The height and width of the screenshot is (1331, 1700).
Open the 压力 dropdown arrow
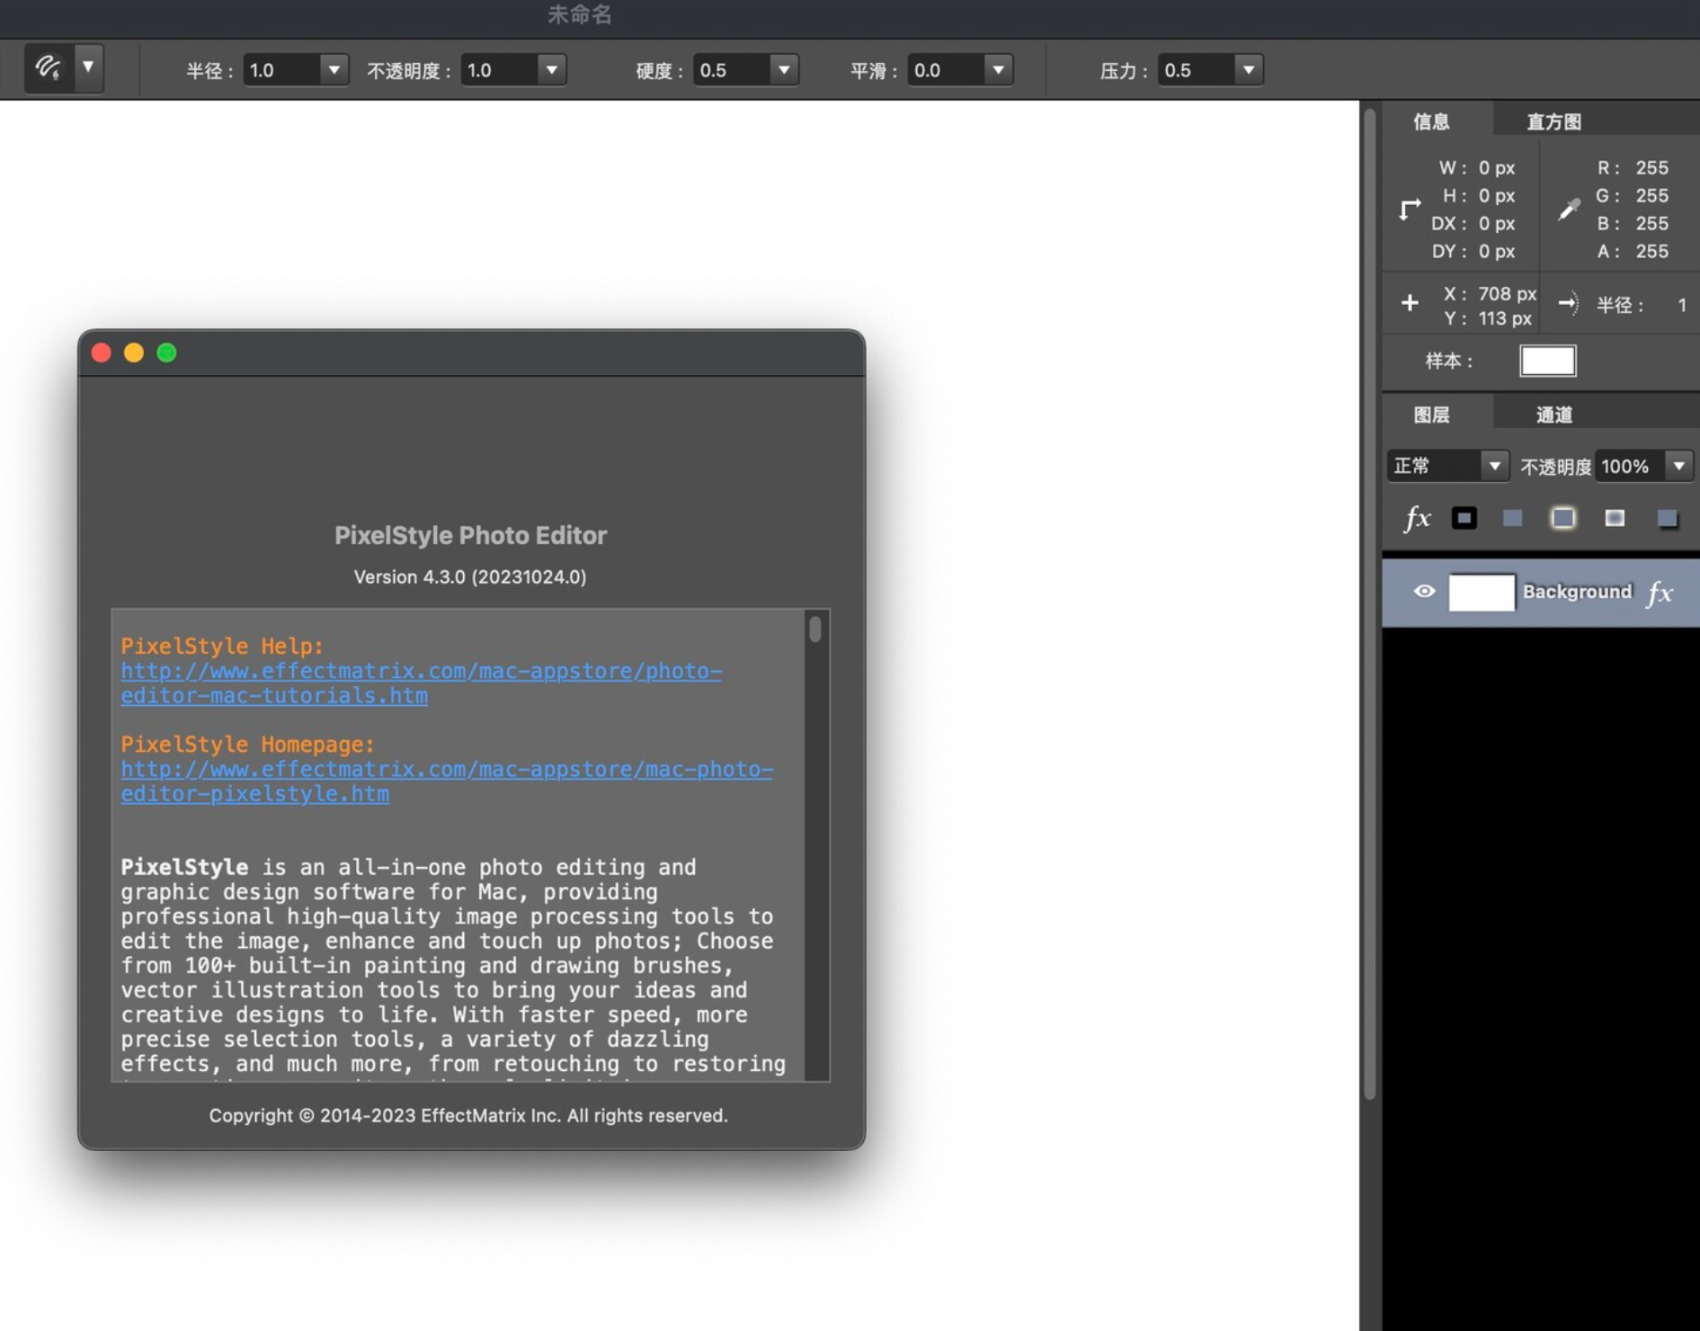point(1248,70)
